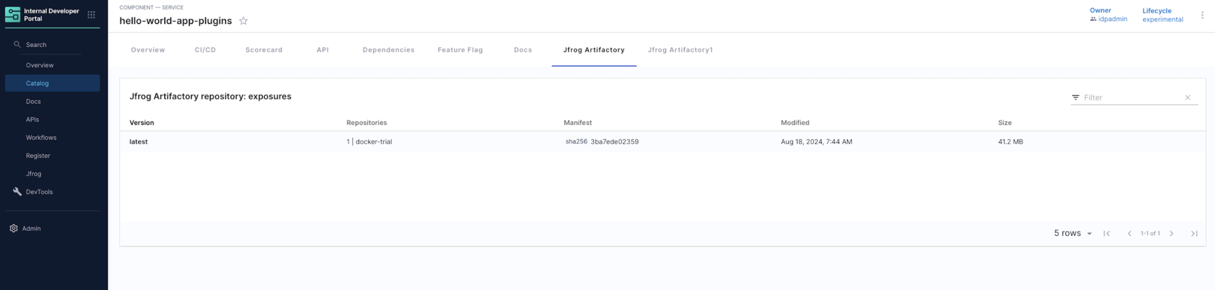
Task: Open Workflows in the sidebar
Action: pos(41,137)
